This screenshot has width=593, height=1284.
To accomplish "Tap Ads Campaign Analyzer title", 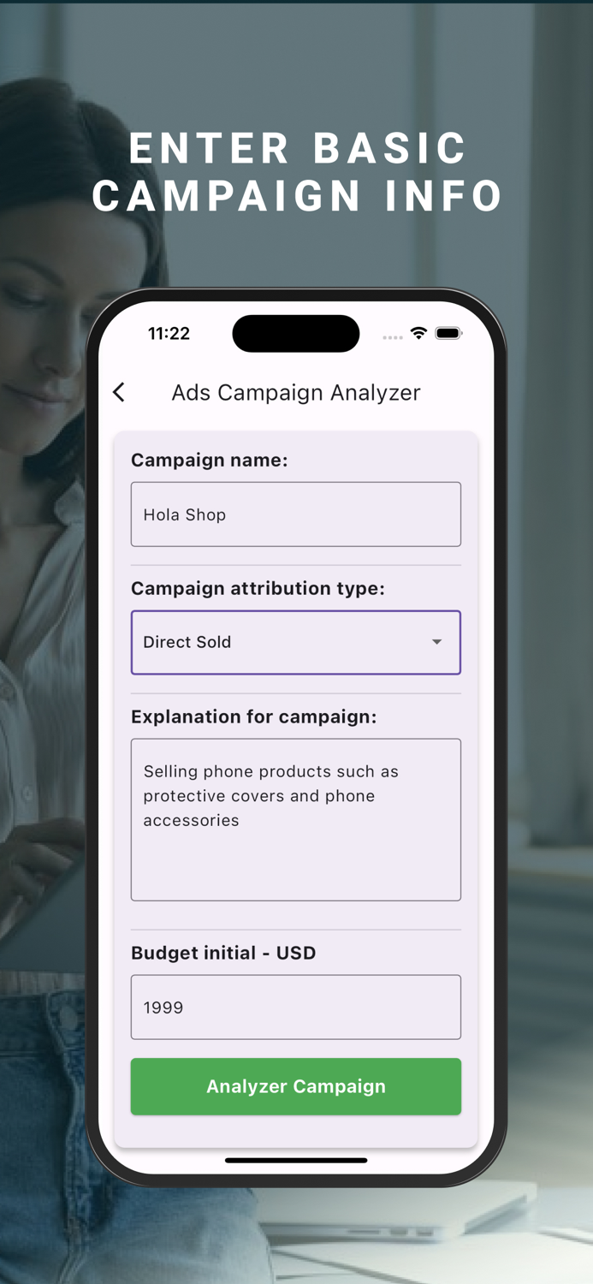I will 295,392.
